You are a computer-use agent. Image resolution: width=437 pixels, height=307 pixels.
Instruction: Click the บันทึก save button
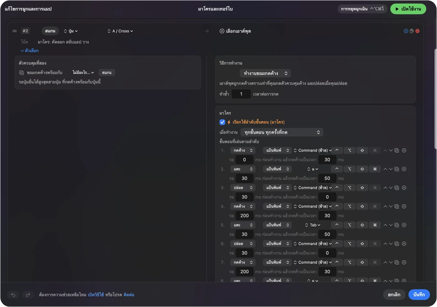pyautogui.click(x=419, y=295)
